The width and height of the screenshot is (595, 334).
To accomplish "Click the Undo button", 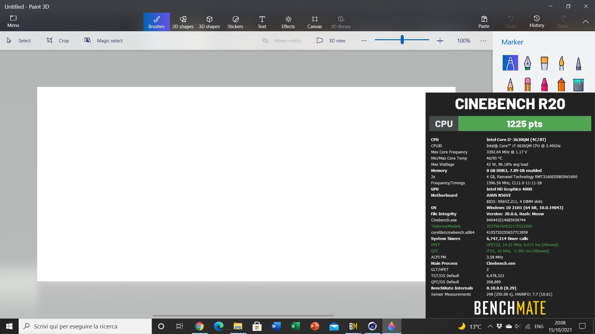I will 510,22.
